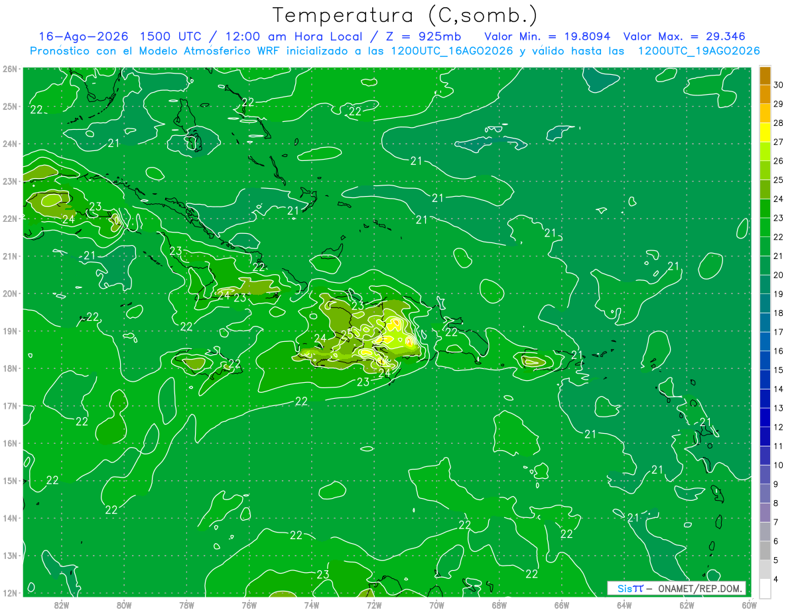
Task: Click the "70W" longitude axis label
Action: point(436,604)
